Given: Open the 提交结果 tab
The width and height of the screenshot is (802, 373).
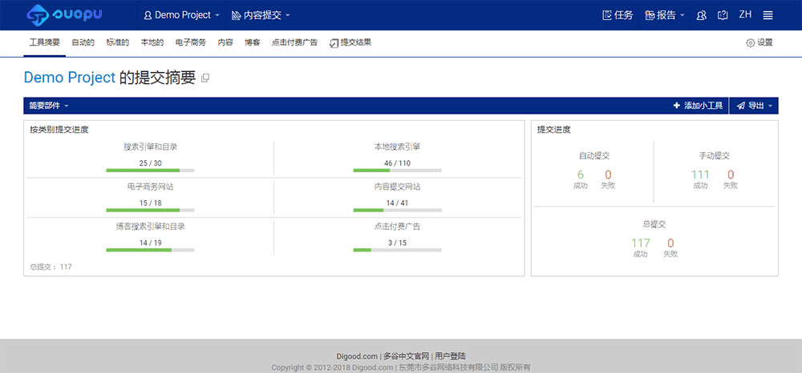Looking at the screenshot, I should [x=350, y=43].
